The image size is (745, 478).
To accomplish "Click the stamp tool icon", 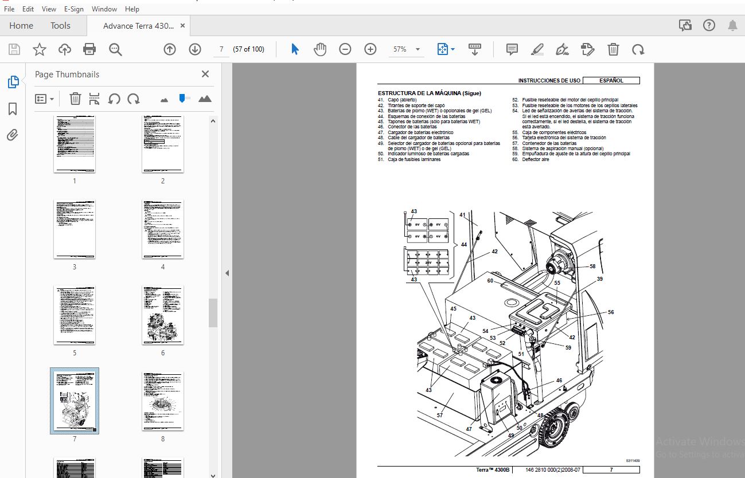I will click(x=587, y=49).
